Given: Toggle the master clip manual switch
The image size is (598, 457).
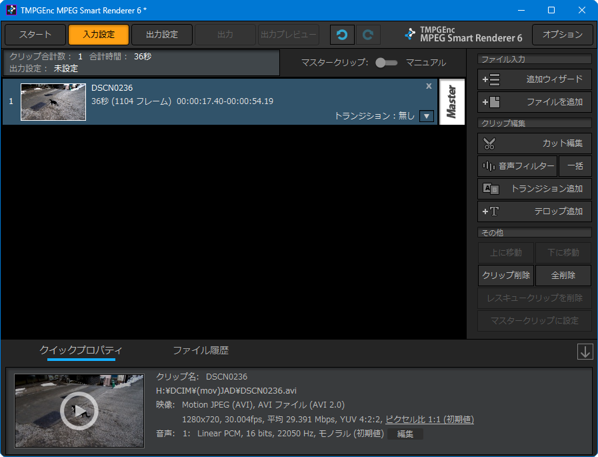Looking at the screenshot, I should 387,63.
